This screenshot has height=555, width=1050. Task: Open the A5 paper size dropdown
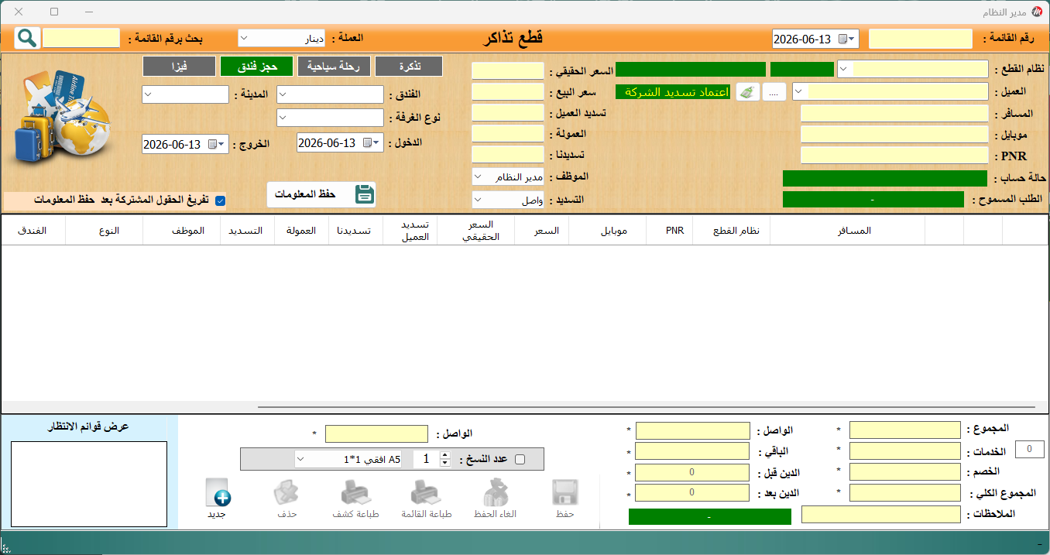[x=300, y=459]
